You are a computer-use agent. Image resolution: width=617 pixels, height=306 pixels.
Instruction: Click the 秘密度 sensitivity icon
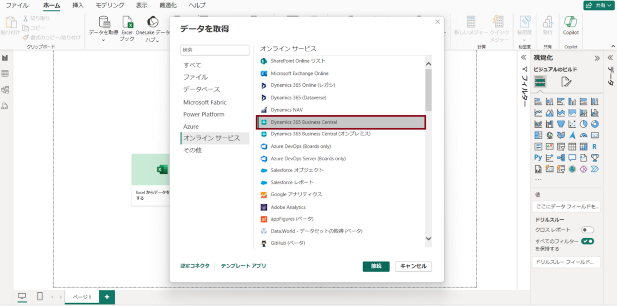tap(524, 22)
